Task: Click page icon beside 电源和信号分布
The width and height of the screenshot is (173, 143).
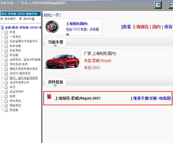Action: pyautogui.click(x=6, y=82)
